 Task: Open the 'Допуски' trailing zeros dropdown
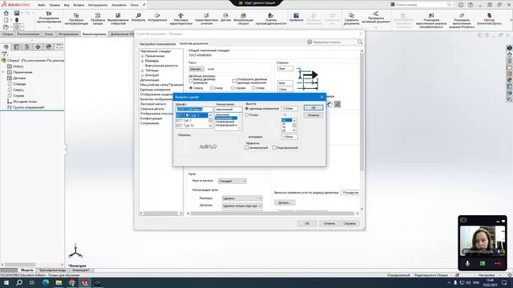click(242, 206)
